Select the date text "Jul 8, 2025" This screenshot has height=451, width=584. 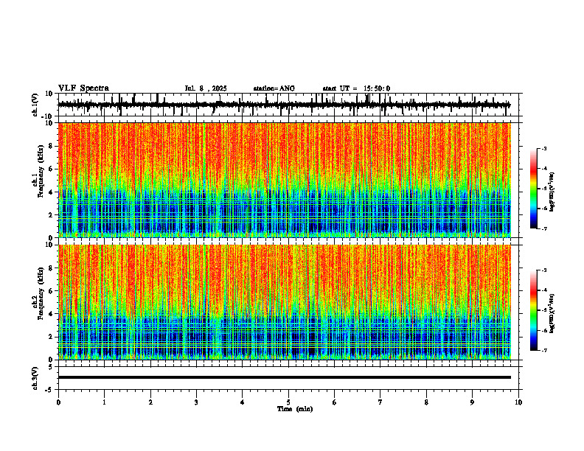pyautogui.click(x=206, y=88)
